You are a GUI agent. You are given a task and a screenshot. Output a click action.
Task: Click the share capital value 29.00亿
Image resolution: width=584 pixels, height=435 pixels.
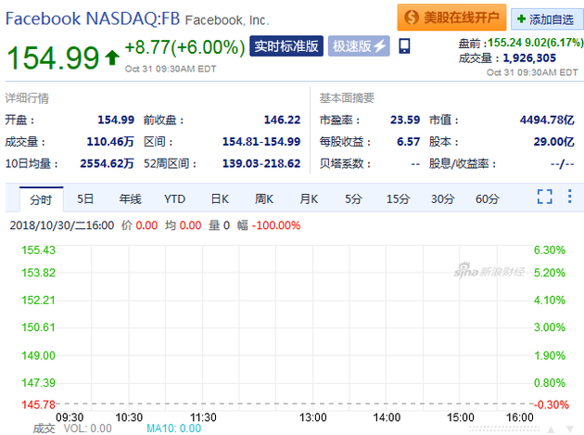coord(553,142)
